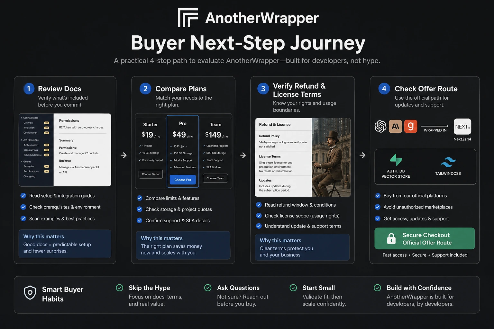Viewport: 494px width, 329px height.
Task: Toggle the 'Check storage & project quotas' checkmark
Action: tap(140, 209)
